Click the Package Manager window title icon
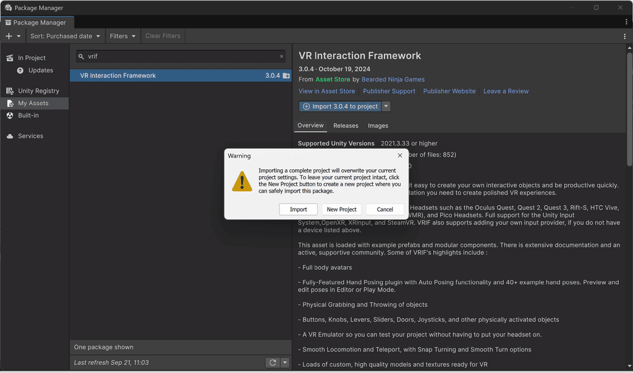 coord(9,7)
